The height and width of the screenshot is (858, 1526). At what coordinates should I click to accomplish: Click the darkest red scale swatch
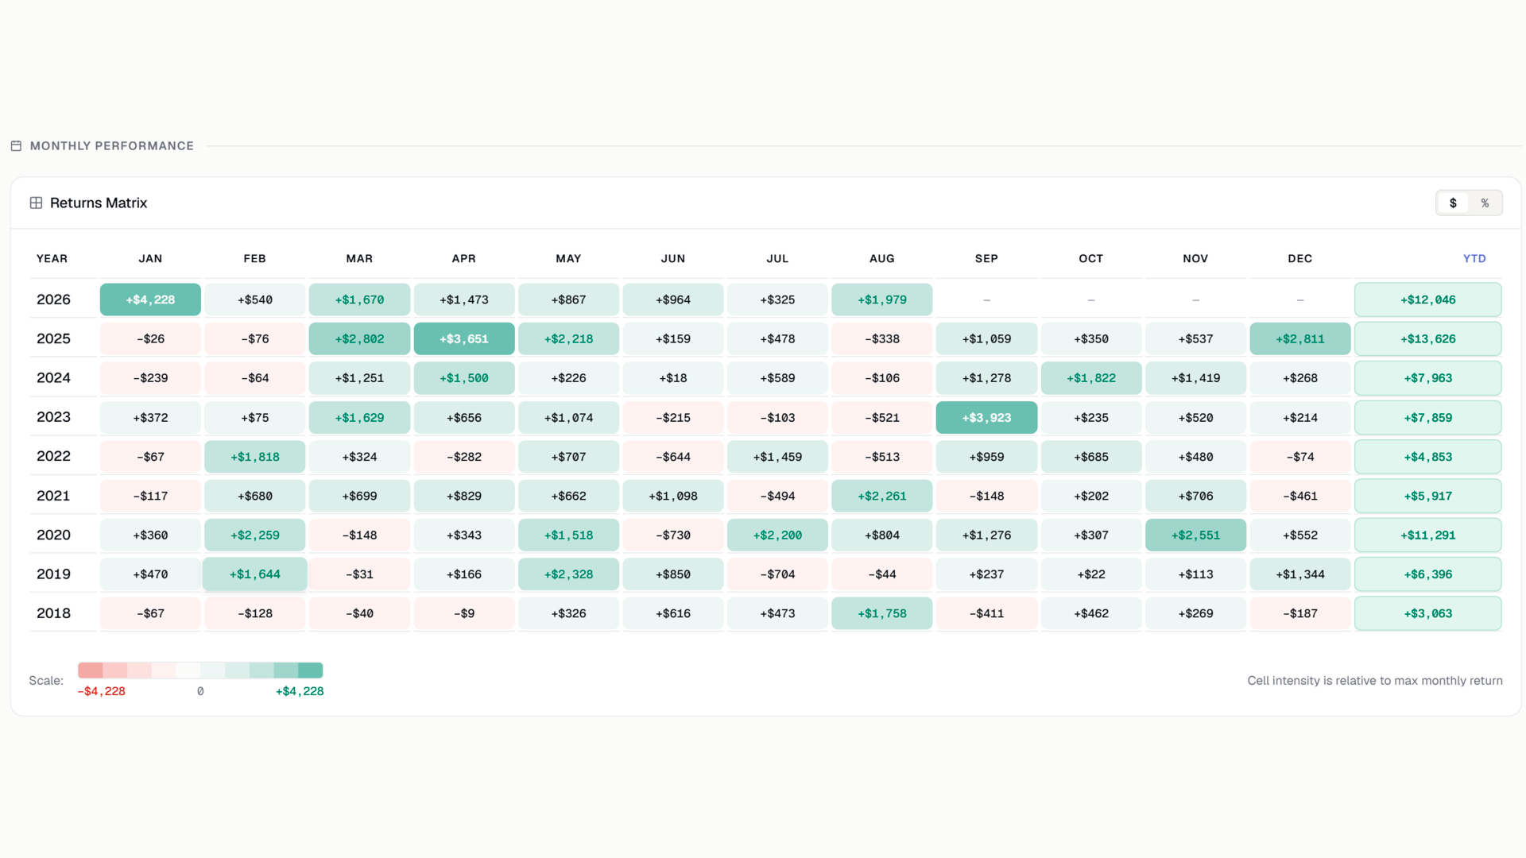(x=91, y=671)
